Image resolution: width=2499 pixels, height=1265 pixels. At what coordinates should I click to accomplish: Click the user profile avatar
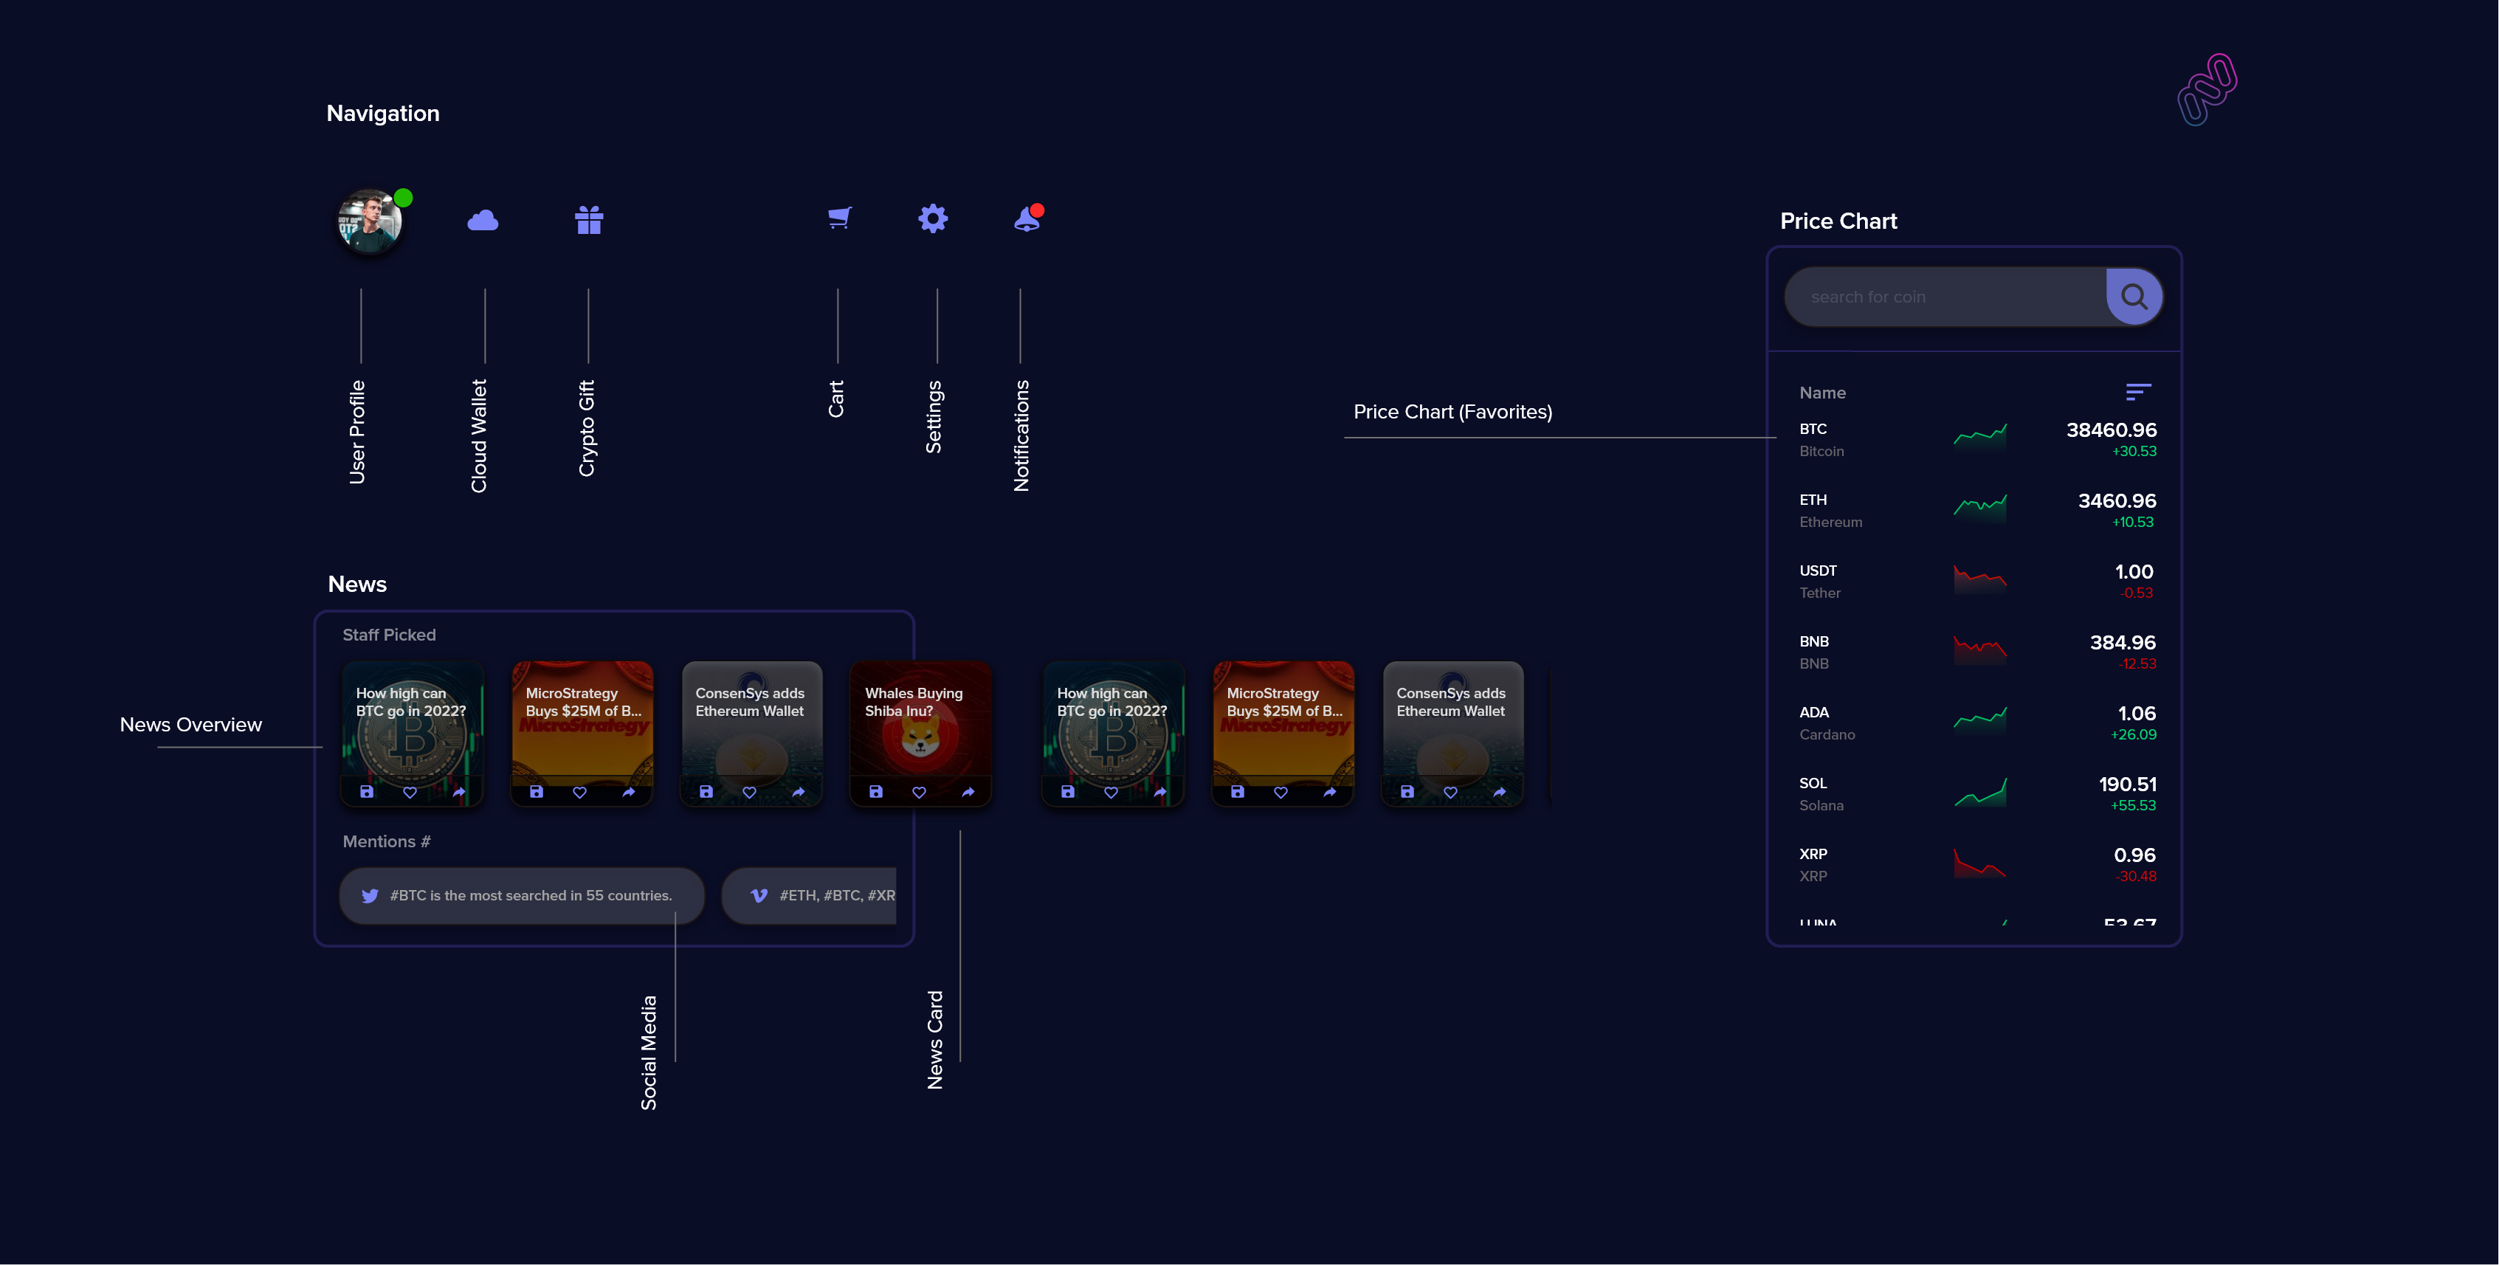pyautogui.click(x=368, y=221)
